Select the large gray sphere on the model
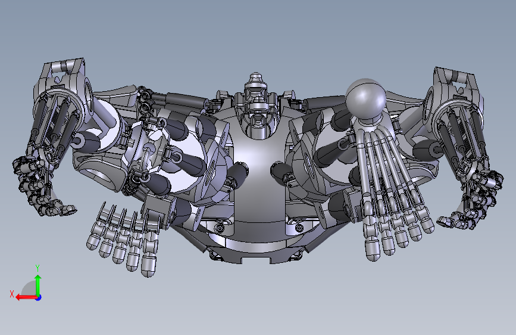This screenshot has width=516, height=335. [365, 98]
